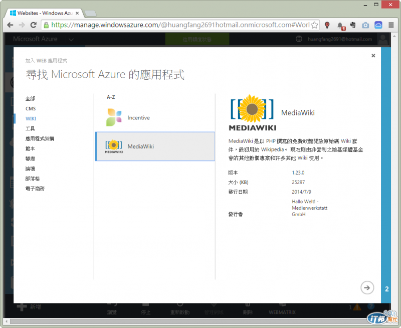Click the MediaWiki sunflower logo in details
This screenshot has width=401, height=328.
pyautogui.click(x=252, y=113)
